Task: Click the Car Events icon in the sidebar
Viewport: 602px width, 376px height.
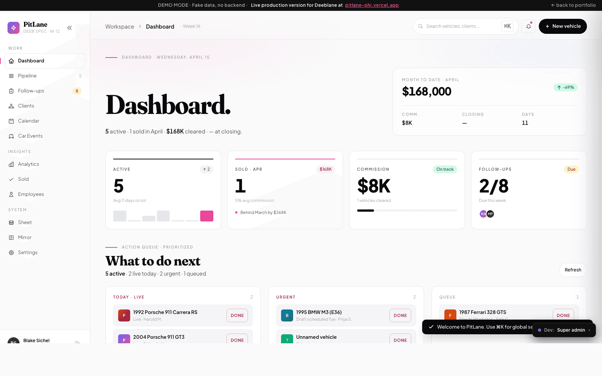Action: tap(11, 136)
